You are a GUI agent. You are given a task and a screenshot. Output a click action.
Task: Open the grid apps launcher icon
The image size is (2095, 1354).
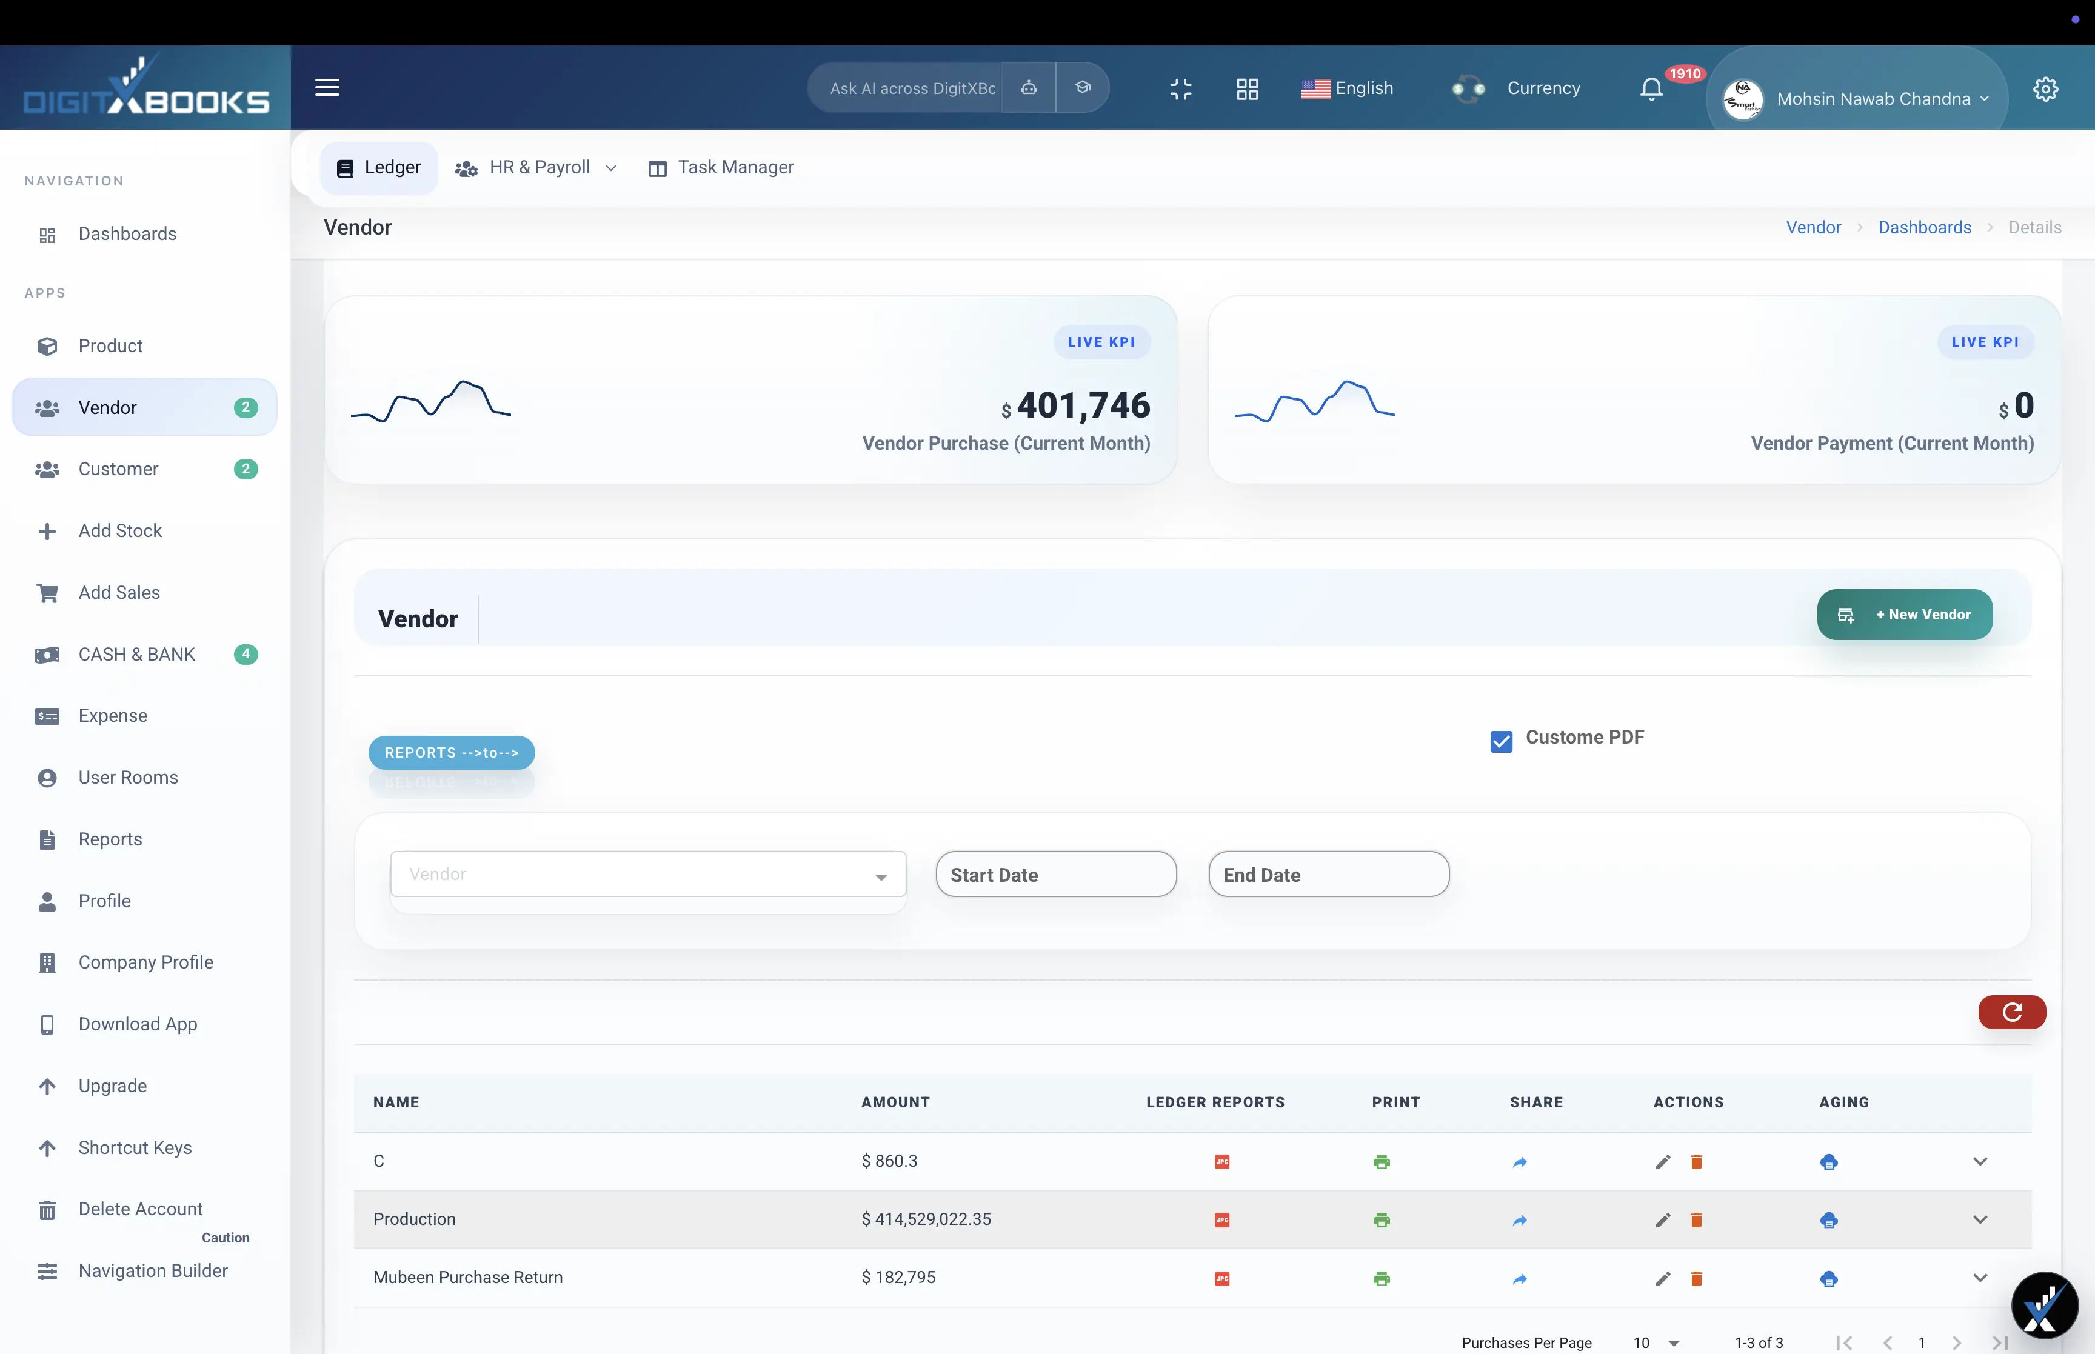click(x=1246, y=88)
